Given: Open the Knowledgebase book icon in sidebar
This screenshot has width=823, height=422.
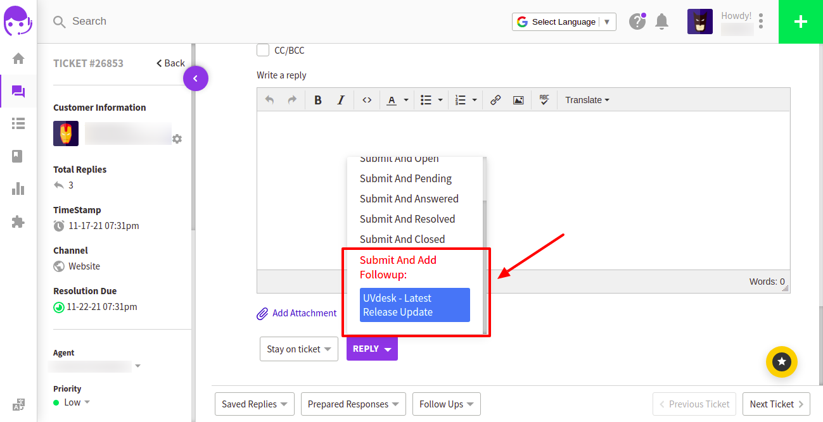Looking at the screenshot, I should [x=18, y=156].
